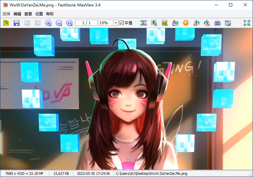
Task: Rotate image left 90 degrees
Action: [x=196, y=23]
